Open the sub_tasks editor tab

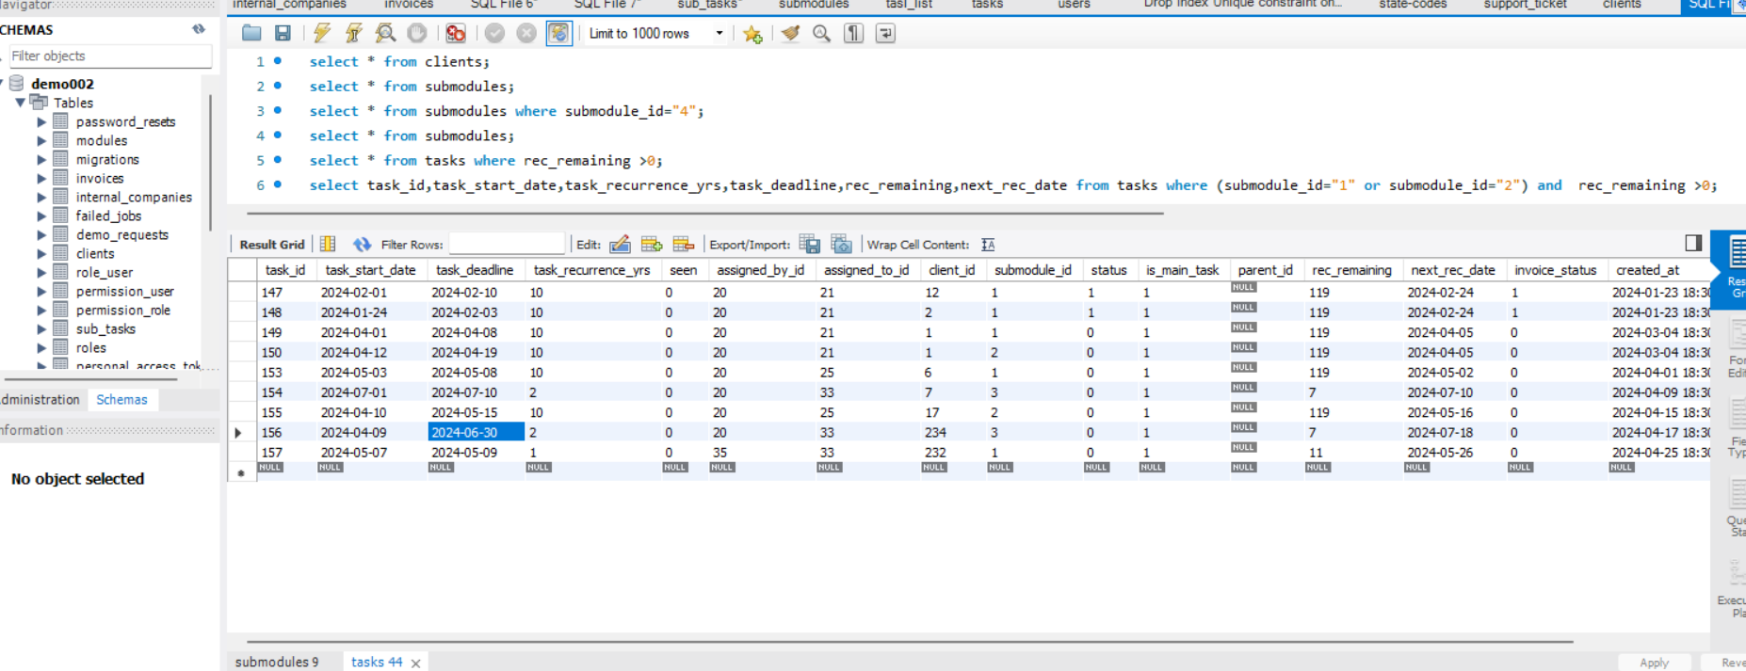coord(708,5)
